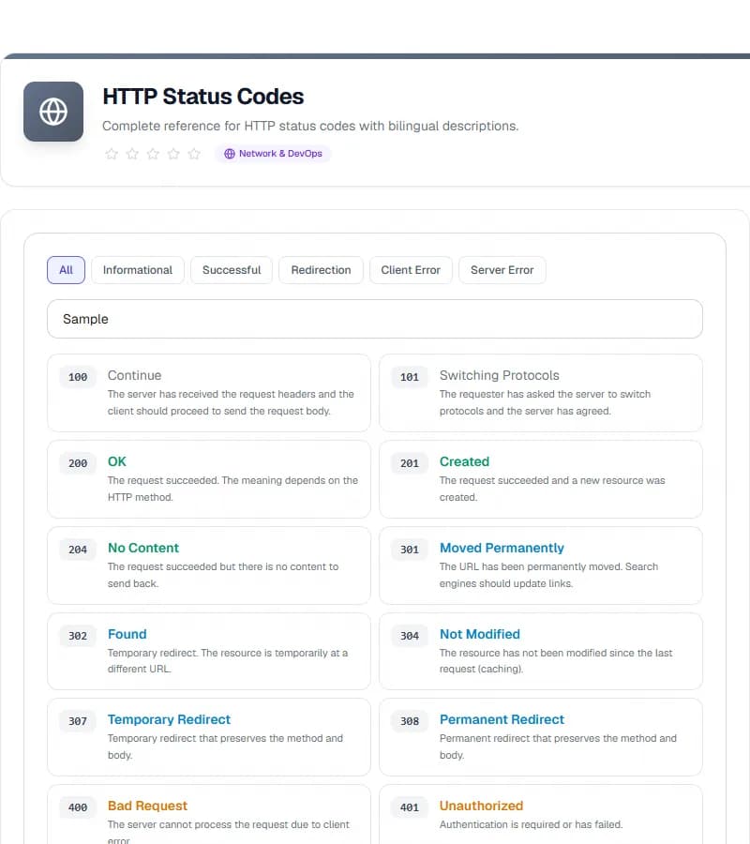
Task: Select the Created status title
Action: (464, 461)
